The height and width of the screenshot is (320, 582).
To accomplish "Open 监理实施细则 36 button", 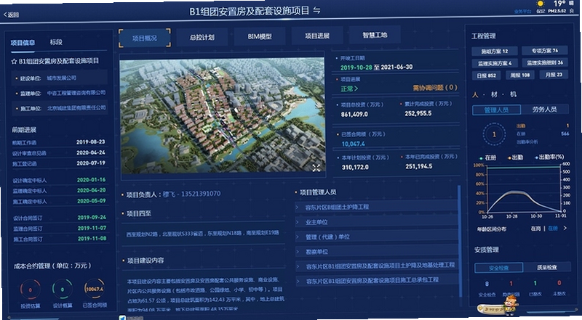I will (544, 62).
